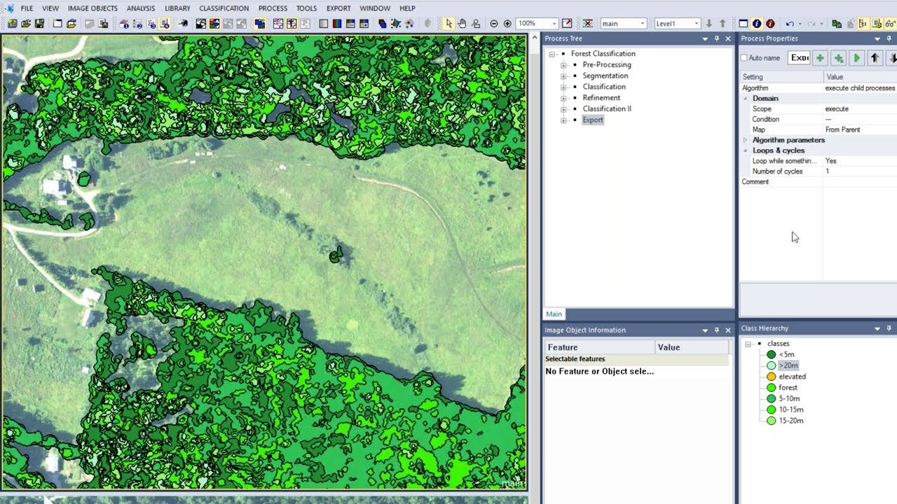This screenshot has height=504, width=897.
Task: Click the elevated class orange color swatch
Action: pyautogui.click(x=772, y=377)
